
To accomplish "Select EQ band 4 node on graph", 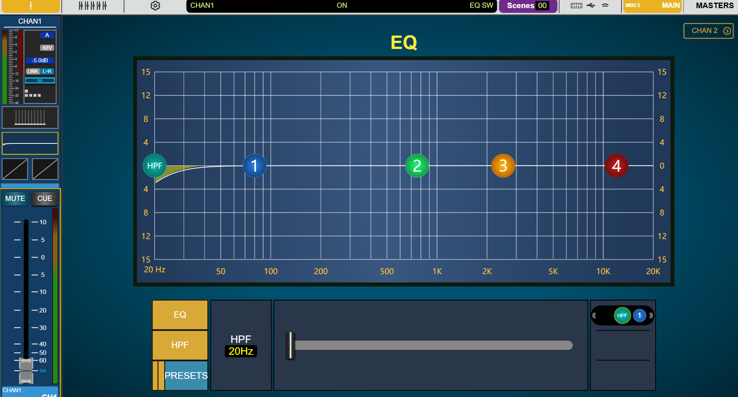I will (x=617, y=166).
